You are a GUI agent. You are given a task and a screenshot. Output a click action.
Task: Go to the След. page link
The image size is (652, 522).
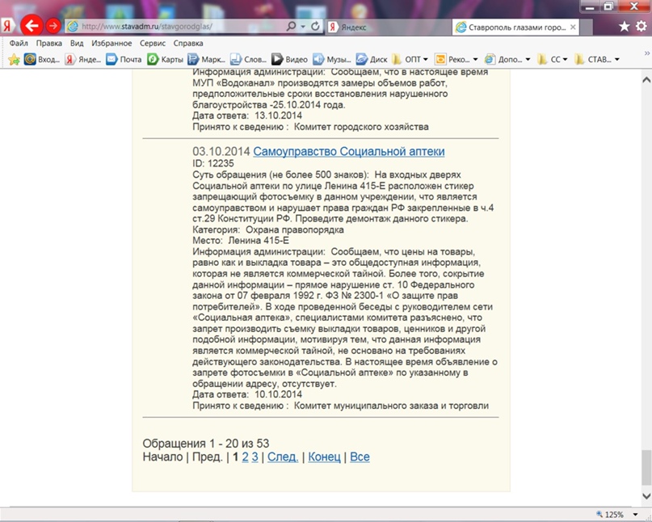tap(283, 457)
